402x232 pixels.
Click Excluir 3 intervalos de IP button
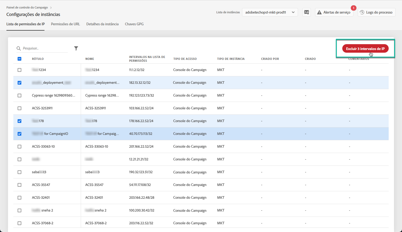(365, 49)
